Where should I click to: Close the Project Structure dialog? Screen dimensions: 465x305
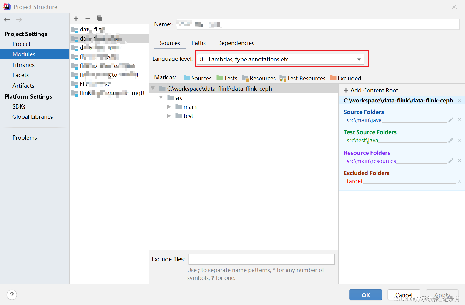454,7
